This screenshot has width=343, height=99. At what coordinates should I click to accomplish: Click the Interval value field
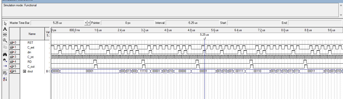pyautogui.click(x=192, y=23)
